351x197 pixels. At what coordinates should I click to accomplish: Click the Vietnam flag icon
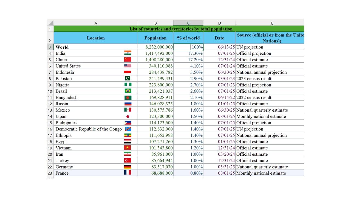(x=128, y=148)
